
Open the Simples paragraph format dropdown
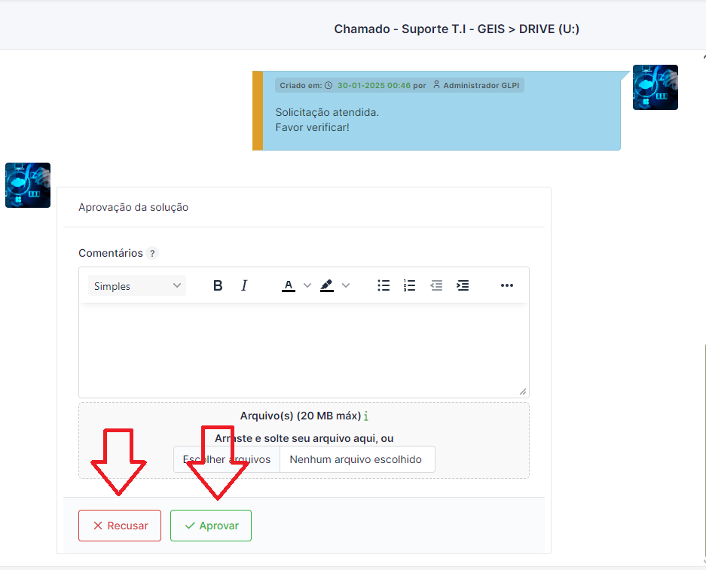tap(137, 286)
